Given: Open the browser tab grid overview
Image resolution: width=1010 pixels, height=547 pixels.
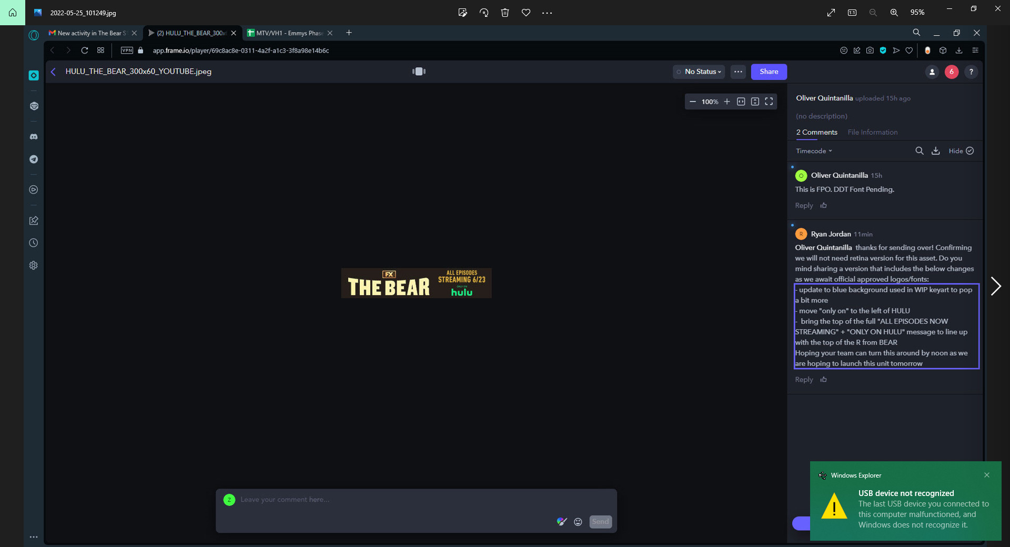Looking at the screenshot, I should click(x=100, y=50).
